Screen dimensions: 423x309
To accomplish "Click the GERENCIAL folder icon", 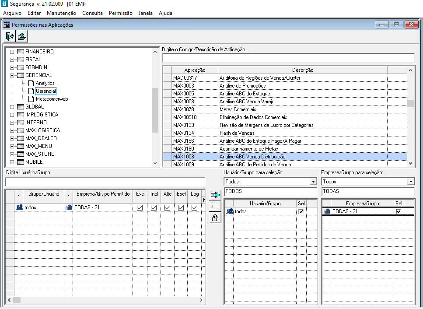I will click(21, 75).
